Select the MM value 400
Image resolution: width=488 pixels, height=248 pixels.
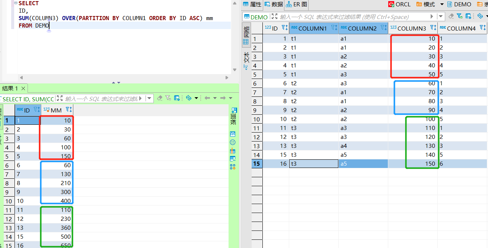click(x=57, y=201)
